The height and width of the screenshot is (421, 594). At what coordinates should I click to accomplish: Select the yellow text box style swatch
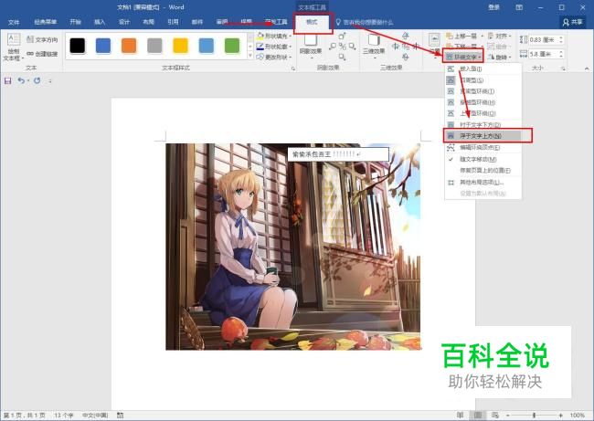180,46
